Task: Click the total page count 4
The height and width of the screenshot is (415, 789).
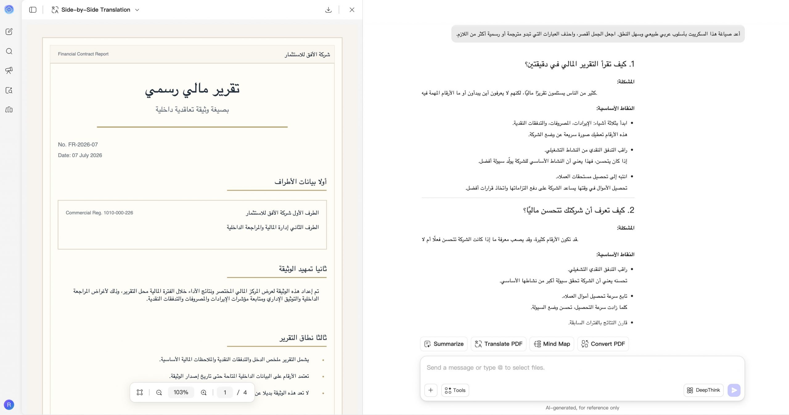Action: click(x=245, y=392)
